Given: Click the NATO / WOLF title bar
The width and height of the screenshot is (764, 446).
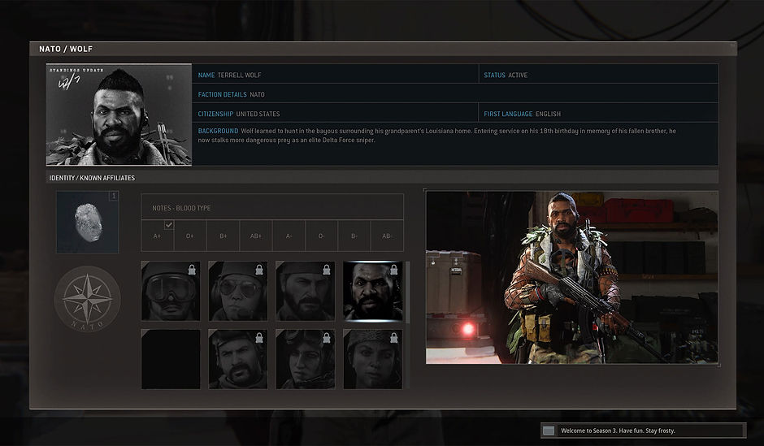Looking at the screenshot, I should 383,49.
